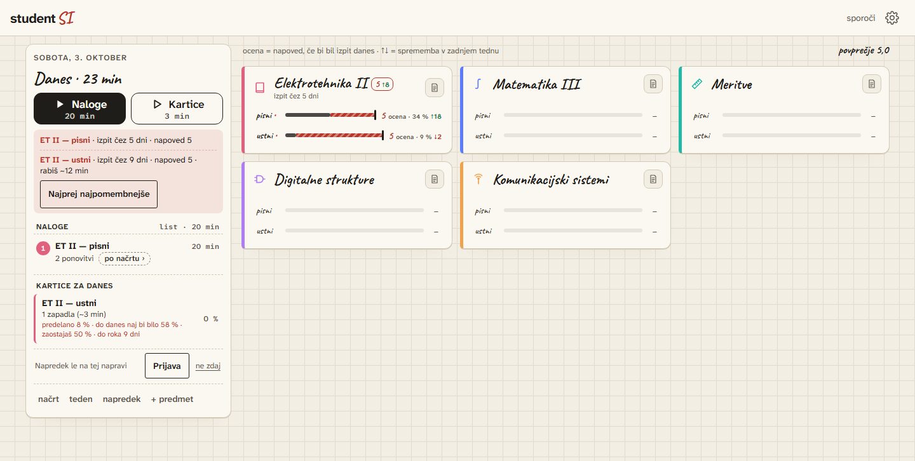
Task: Open the document icon on Matematika III card
Action: coord(653,84)
